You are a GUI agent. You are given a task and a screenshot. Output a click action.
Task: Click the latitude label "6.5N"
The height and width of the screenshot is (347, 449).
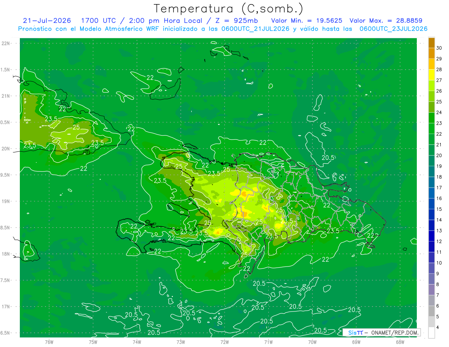[x=6, y=333]
